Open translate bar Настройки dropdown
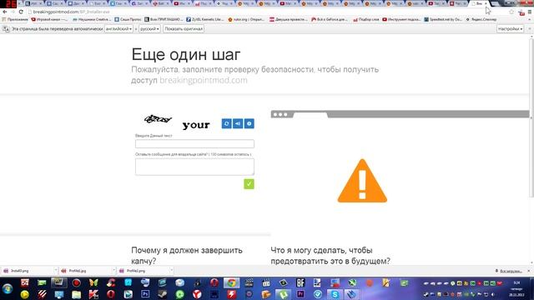 pyautogui.click(x=510, y=29)
